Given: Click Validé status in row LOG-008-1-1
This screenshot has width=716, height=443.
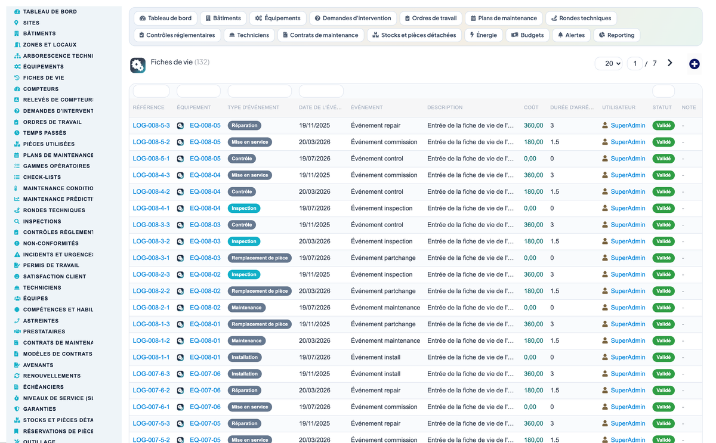Looking at the screenshot, I should (663, 357).
